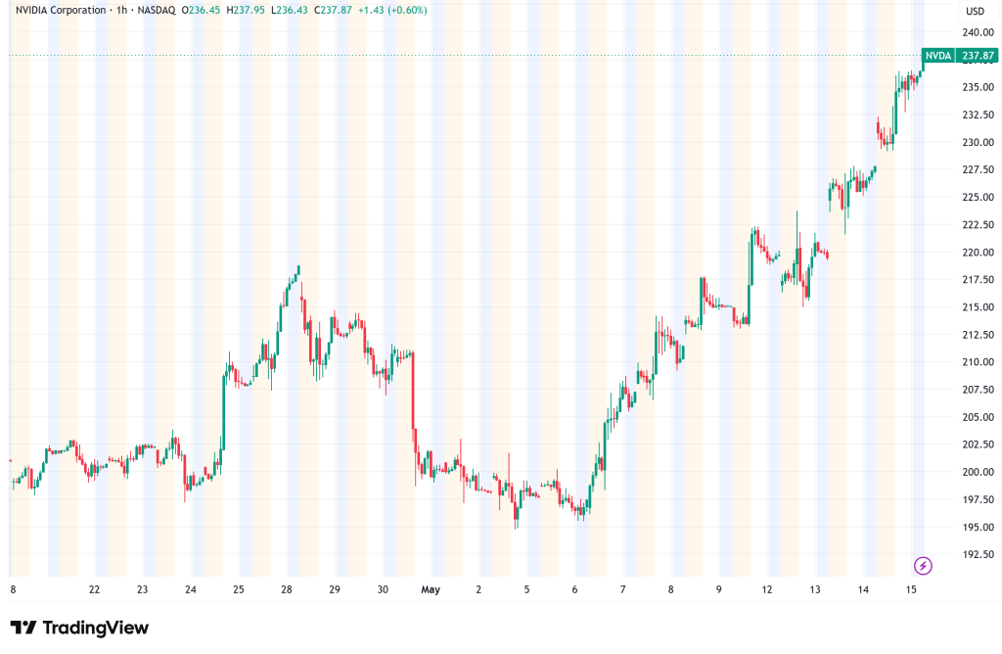The image size is (1002, 654).
Task: Click date 15 on the time axis
Action: tap(911, 590)
